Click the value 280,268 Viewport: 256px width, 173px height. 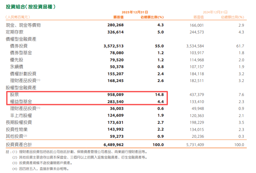116,25
